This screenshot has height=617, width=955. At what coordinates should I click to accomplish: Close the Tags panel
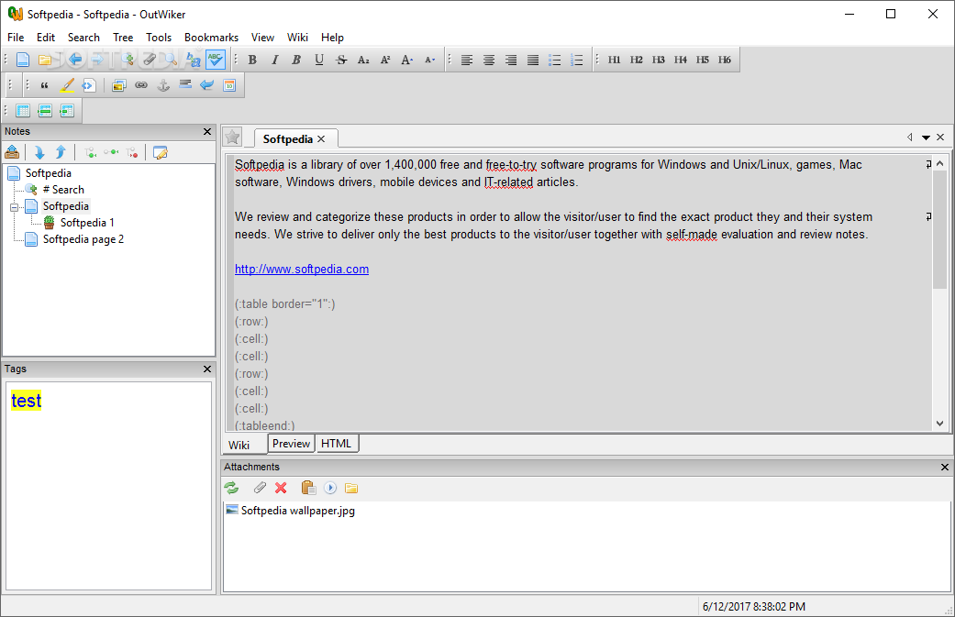click(x=207, y=369)
